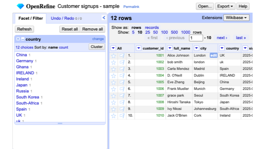Switch to Facet / Filter tab
The image size is (265, 149).
click(31, 18)
